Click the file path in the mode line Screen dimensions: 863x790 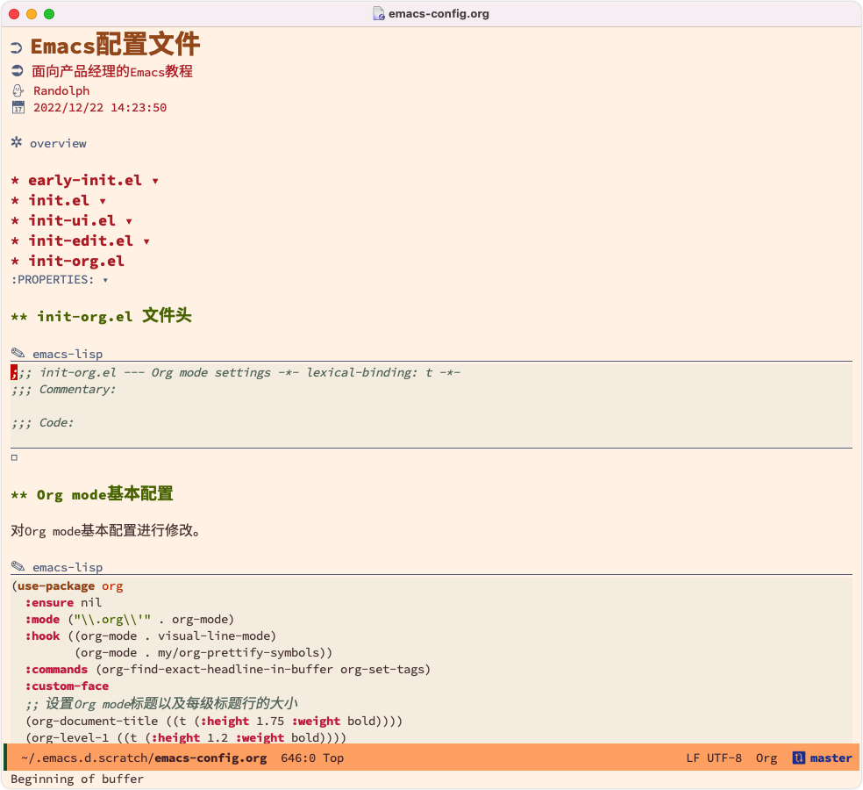[x=144, y=758]
